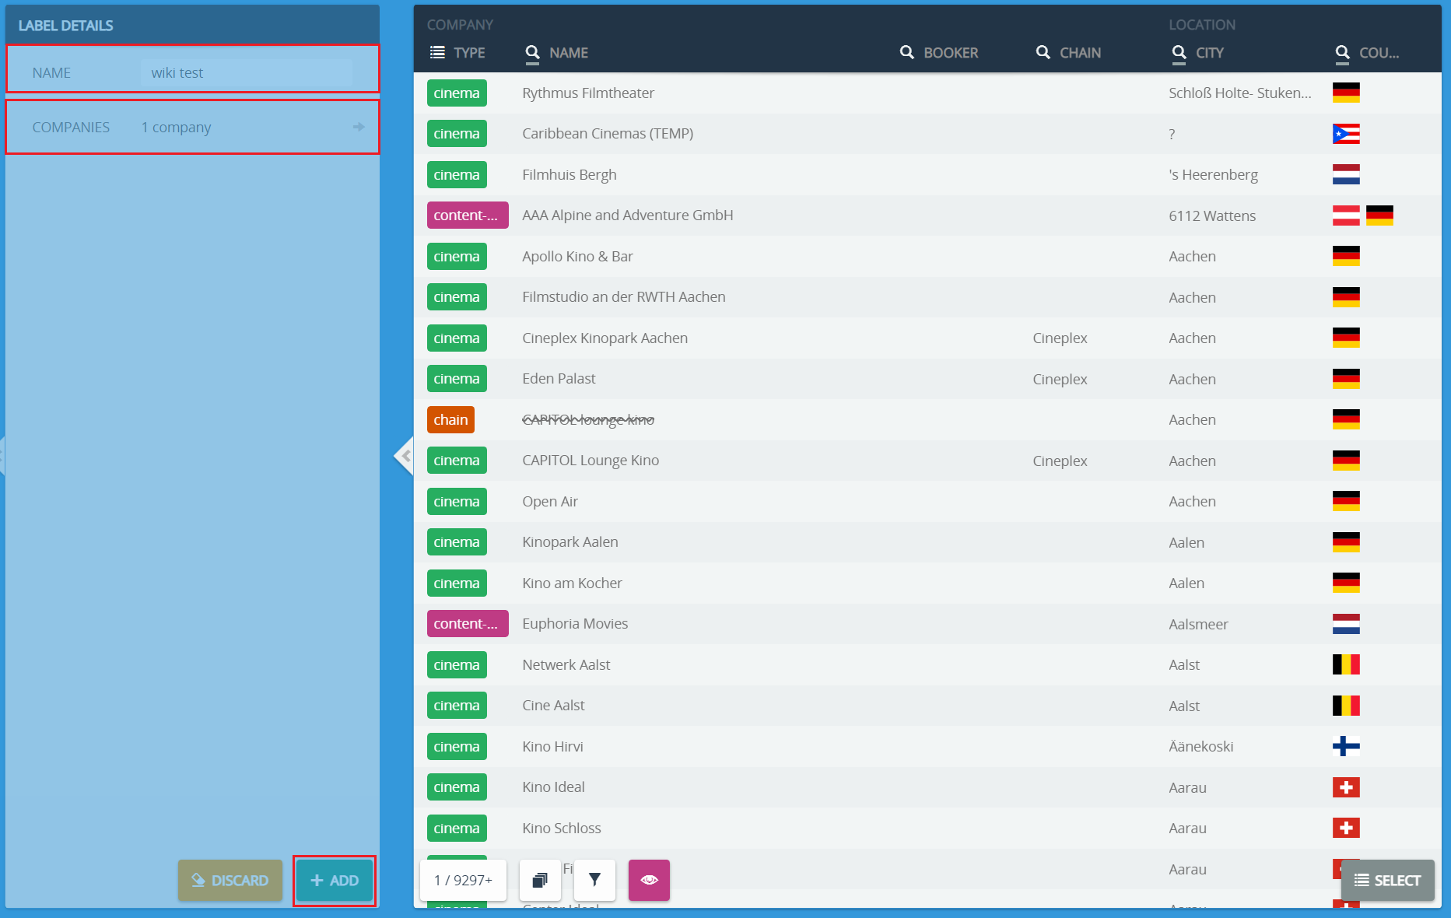Click the German flag for Rythmus Filmtheater
Viewport: 1451px width, 918px height.
pos(1346,93)
